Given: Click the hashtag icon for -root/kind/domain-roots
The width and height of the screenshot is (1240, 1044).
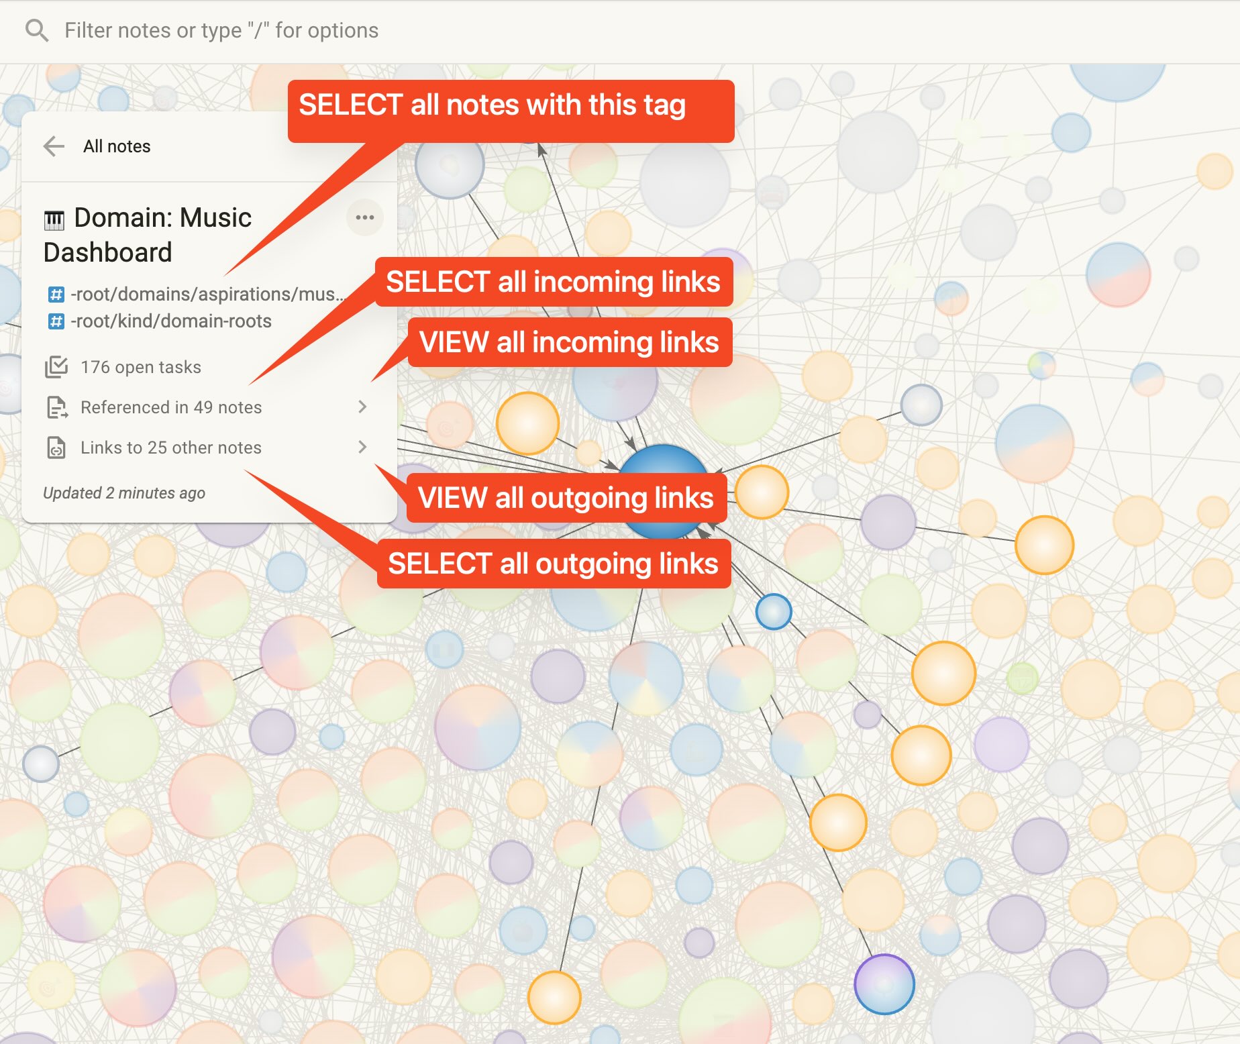Looking at the screenshot, I should pyautogui.click(x=56, y=321).
